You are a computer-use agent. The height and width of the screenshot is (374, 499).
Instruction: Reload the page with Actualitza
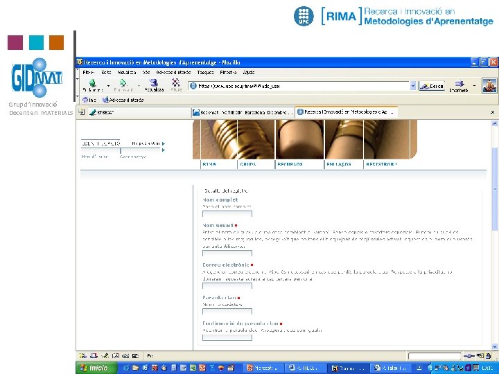coord(154,85)
